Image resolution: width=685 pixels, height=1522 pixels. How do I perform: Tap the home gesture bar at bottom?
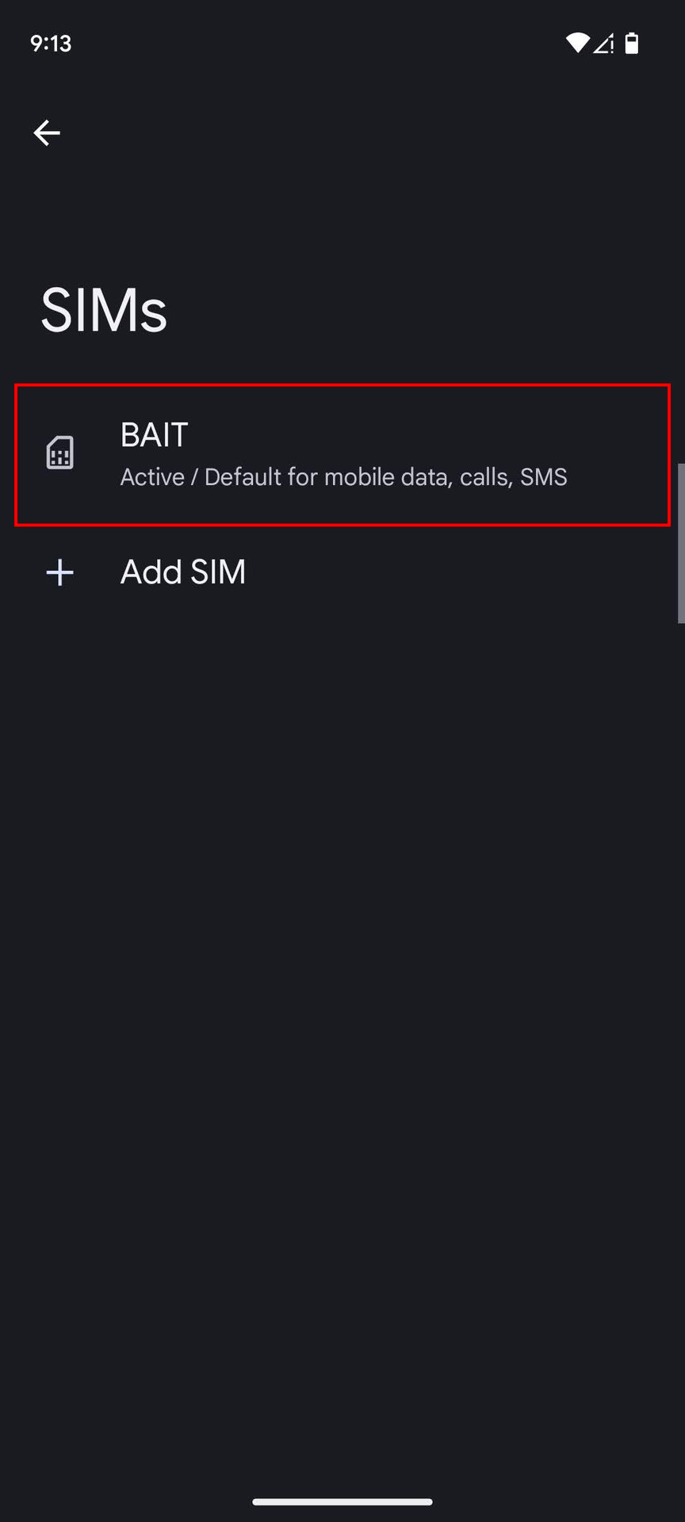[342, 1501]
